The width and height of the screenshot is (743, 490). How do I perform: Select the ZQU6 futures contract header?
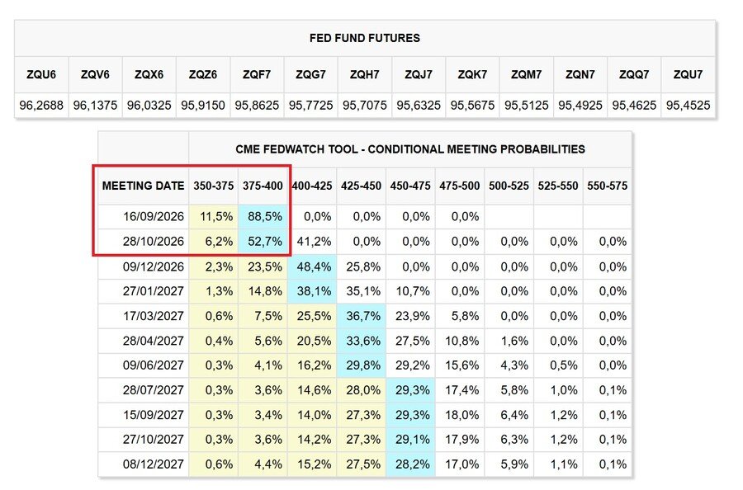coord(41,74)
